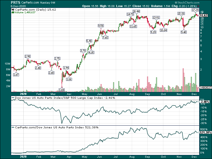Click the 9.40 November low label
The image size is (212, 159).
184,32
